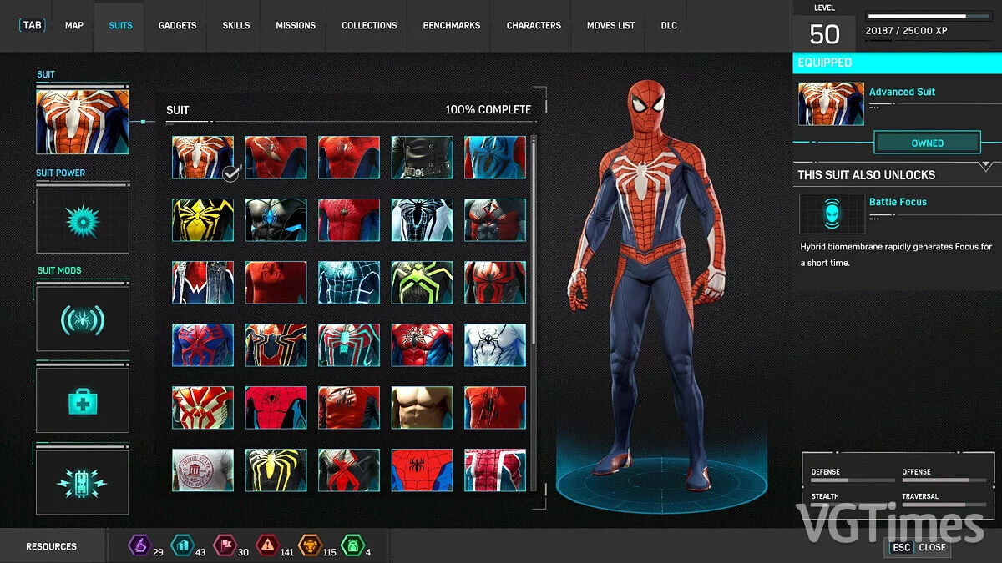Screen dimensions: 1002x563
Task: Click the green backpack token icon
Action: coord(352,545)
